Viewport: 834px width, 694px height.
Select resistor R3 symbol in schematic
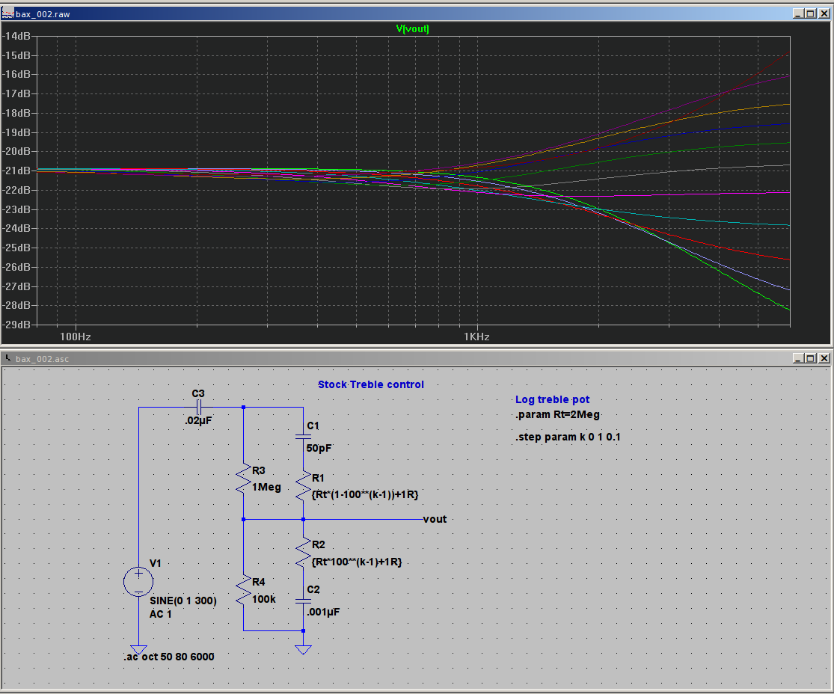(x=244, y=478)
